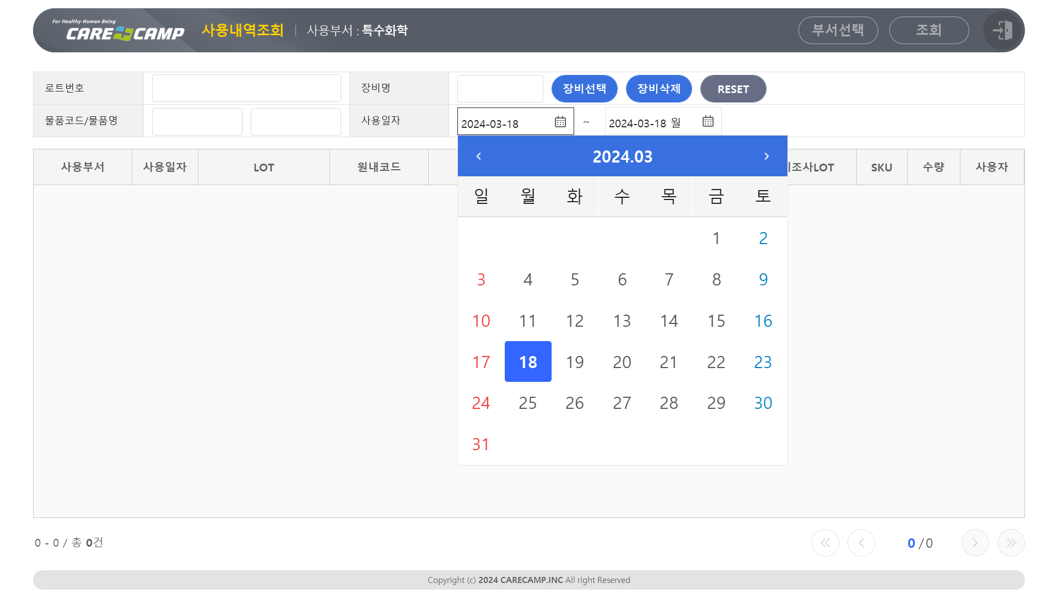Pick day 8 in the calendar
The width and height of the screenshot is (1058, 594).
tap(716, 279)
